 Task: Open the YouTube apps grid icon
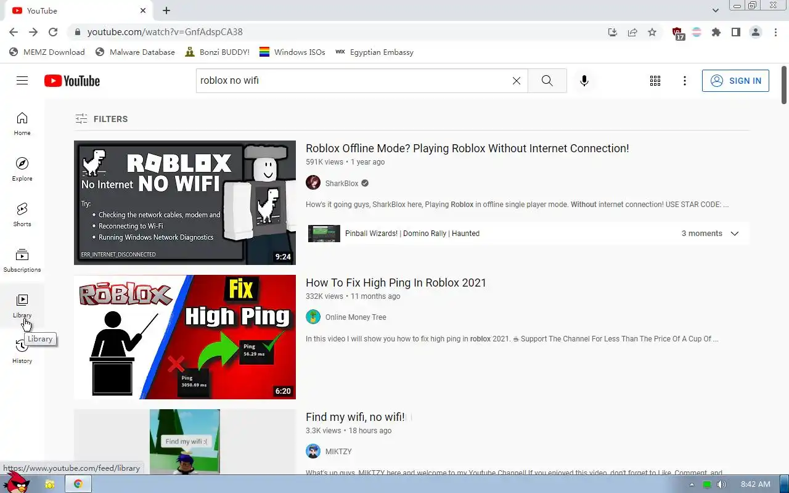pyautogui.click(x=655, y=81)
